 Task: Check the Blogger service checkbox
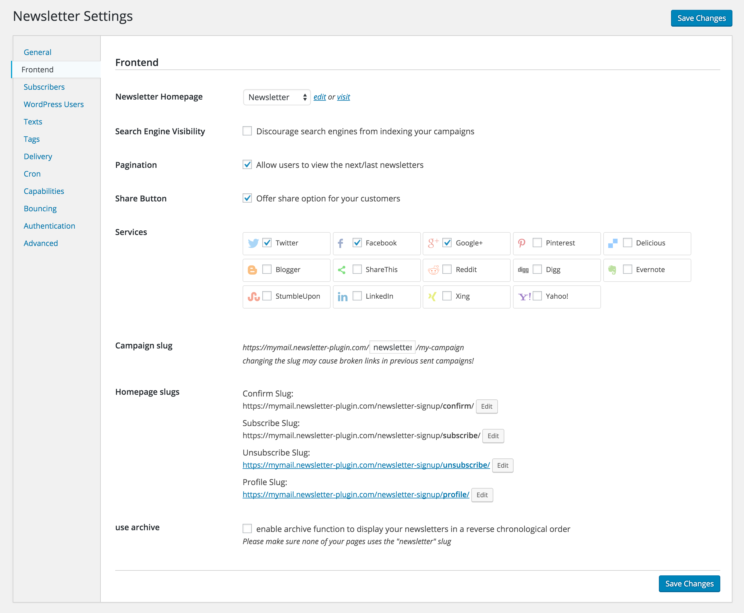pos(267,269)
